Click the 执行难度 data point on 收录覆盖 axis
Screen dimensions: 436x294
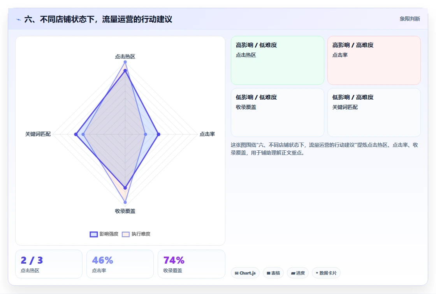point(125,202)
